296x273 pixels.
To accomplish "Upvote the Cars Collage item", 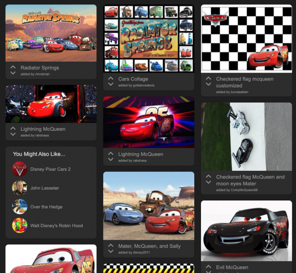I will click(x=111, y=78).
